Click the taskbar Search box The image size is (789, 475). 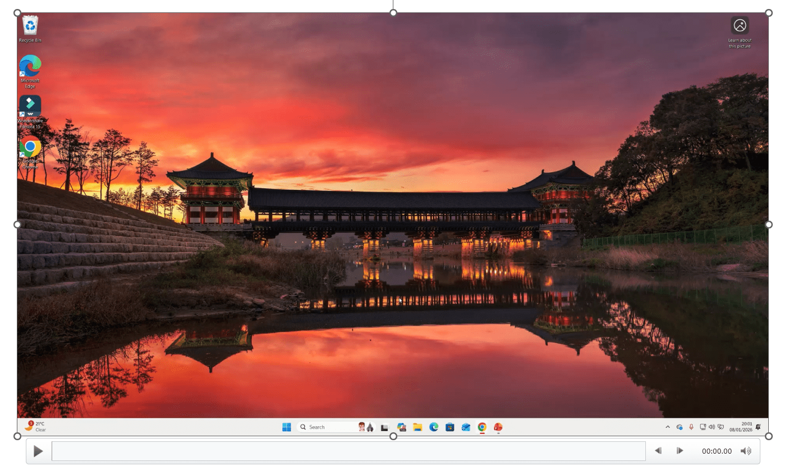pos(325,427)
